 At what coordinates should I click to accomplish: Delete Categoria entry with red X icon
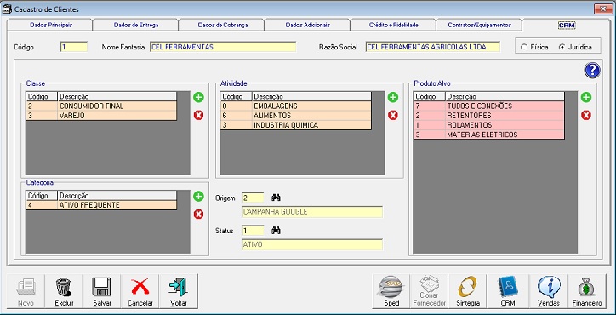198,215
